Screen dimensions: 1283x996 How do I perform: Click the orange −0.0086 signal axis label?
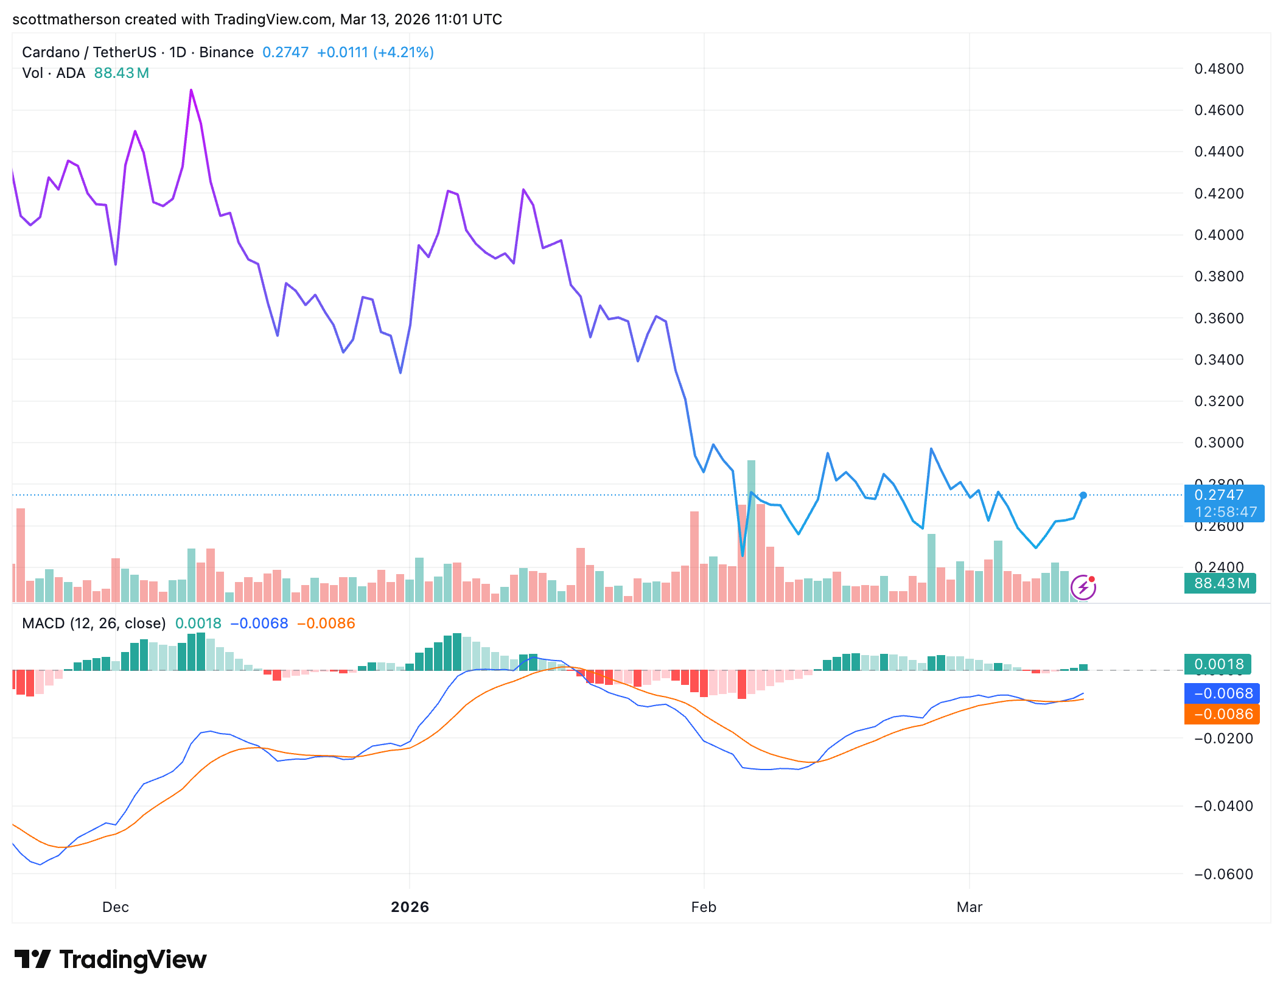(x=1222, y=714)
